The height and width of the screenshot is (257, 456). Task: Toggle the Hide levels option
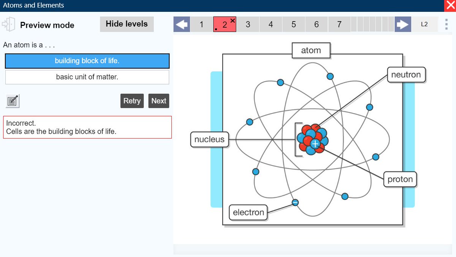127,24
